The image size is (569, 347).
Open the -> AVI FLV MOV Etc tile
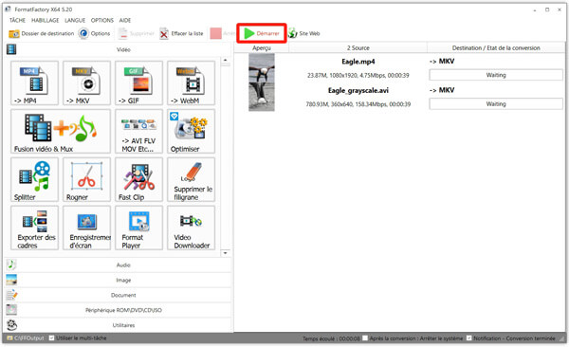(x=139, y=132)
